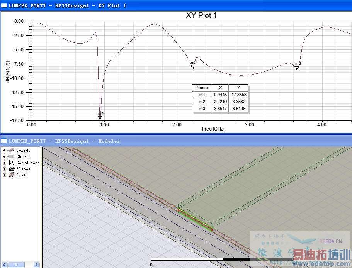Viewport: 352px width, 268px height.
Task: Click the XY Plot 1 window title icon
Action: tap(4, 5)
